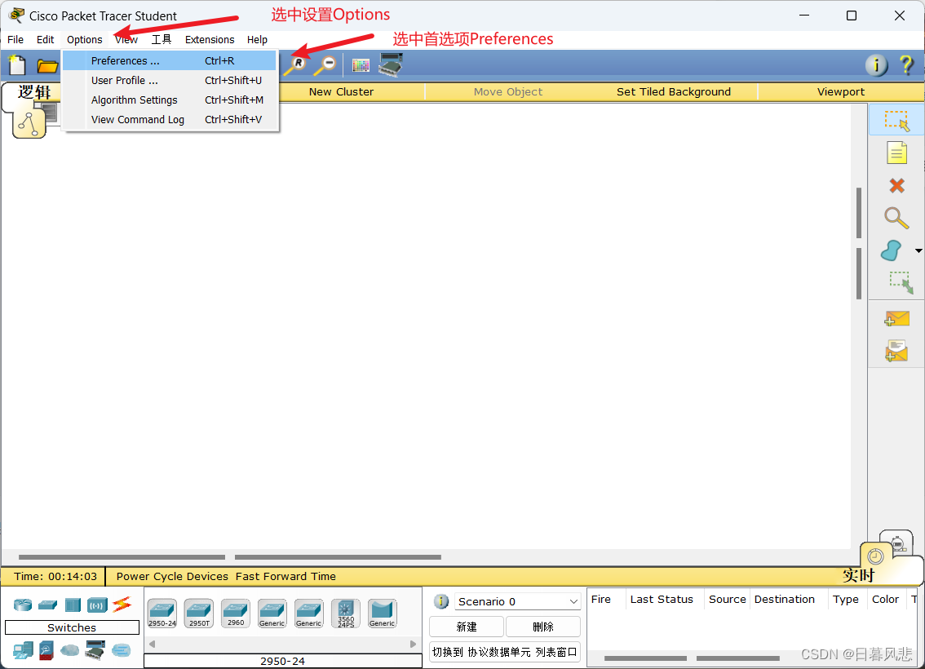Select the Security devices category icon
The width and height of the screenshot is (925, 669).
coord(46,650)
